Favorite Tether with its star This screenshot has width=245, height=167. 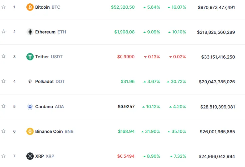tap(3, 56)
